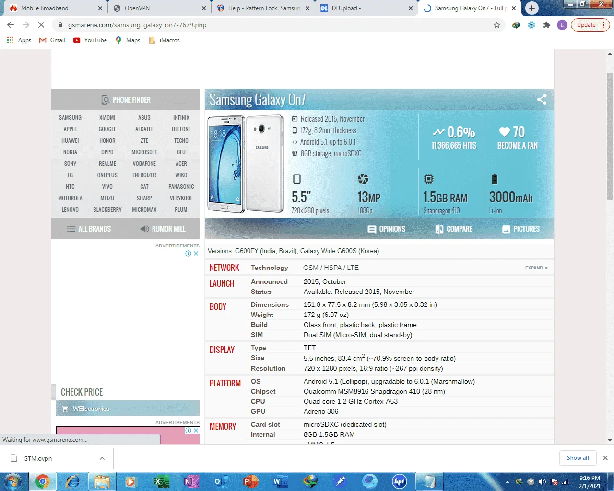
Task: Open Chrome from the taskbar
Action: click(x=42, y=481)
